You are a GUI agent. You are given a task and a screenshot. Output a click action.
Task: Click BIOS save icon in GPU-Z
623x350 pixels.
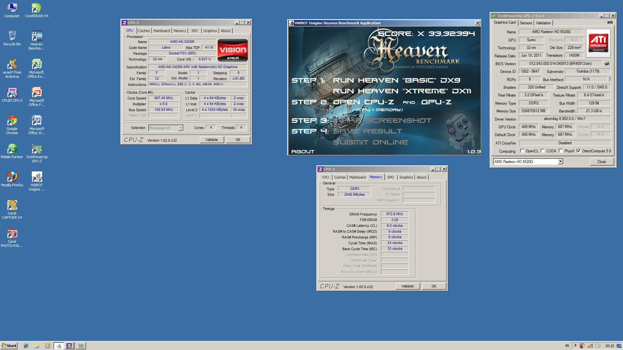tap(607, 64)
